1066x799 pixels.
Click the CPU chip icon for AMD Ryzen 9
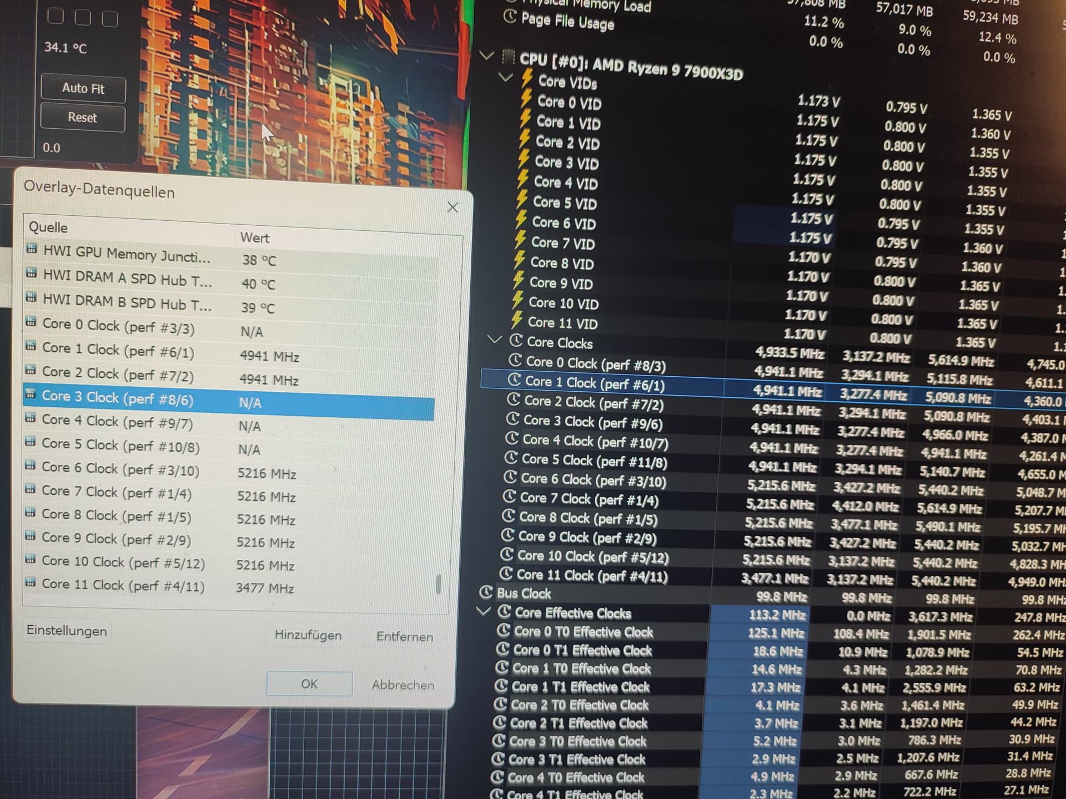pos(507,57)
